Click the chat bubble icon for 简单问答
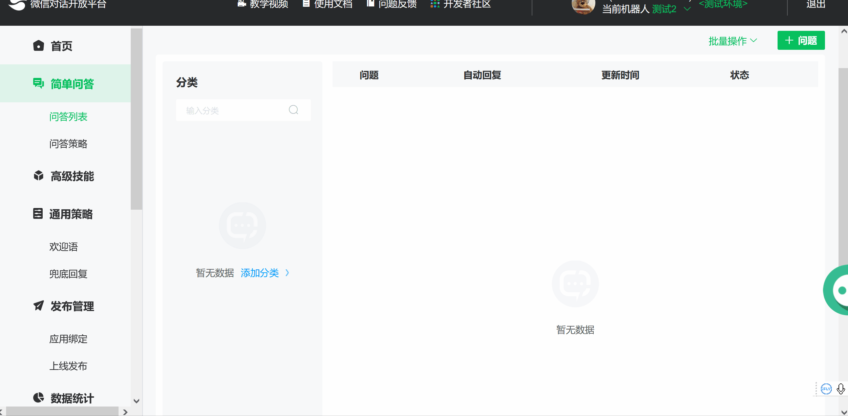The width and height of the screenshot is (848, 416). tap(39, 83)
